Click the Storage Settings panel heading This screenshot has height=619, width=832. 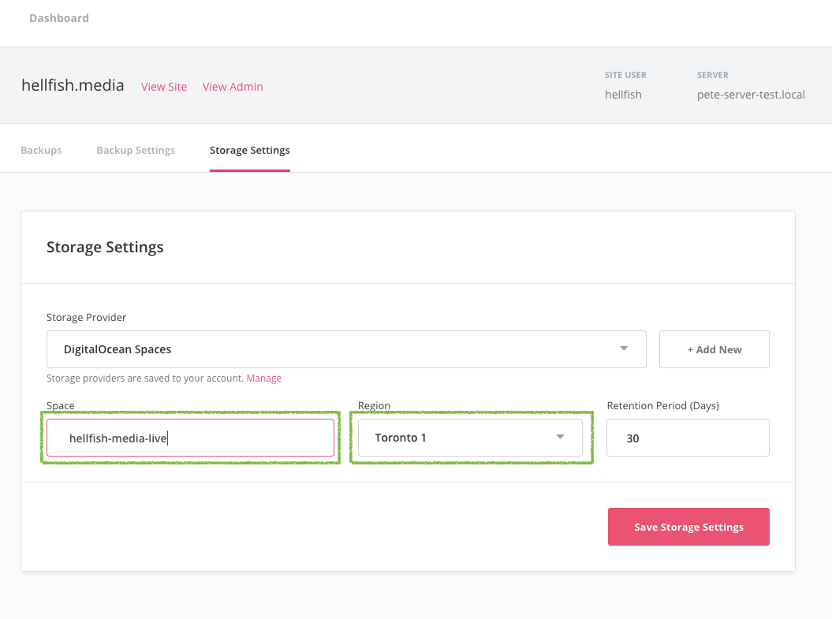click(x=105, y=247)
